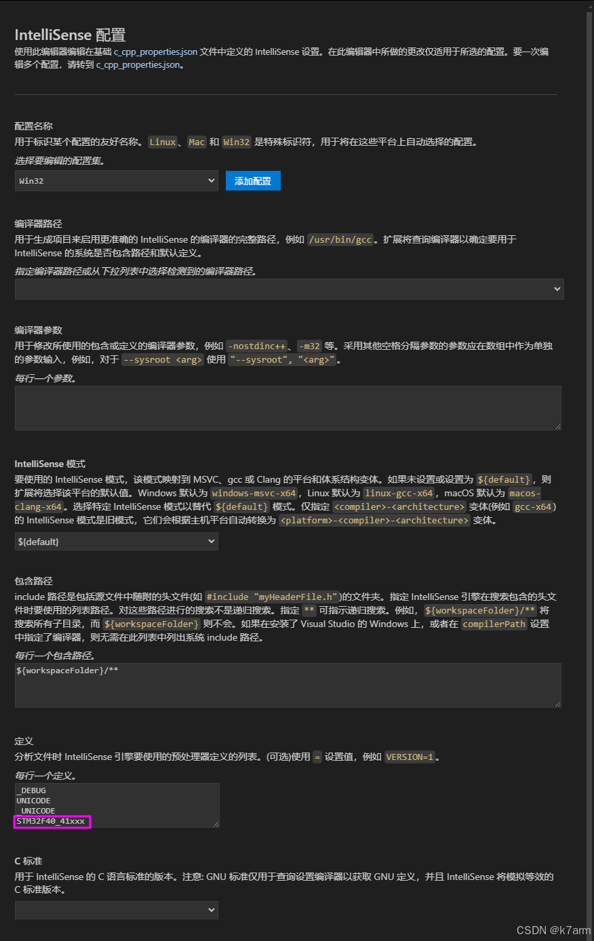The height and width of the screenshot is (941, 594).
Task: Click the 每行一个参数 hint text
Action: click(45, 378)
